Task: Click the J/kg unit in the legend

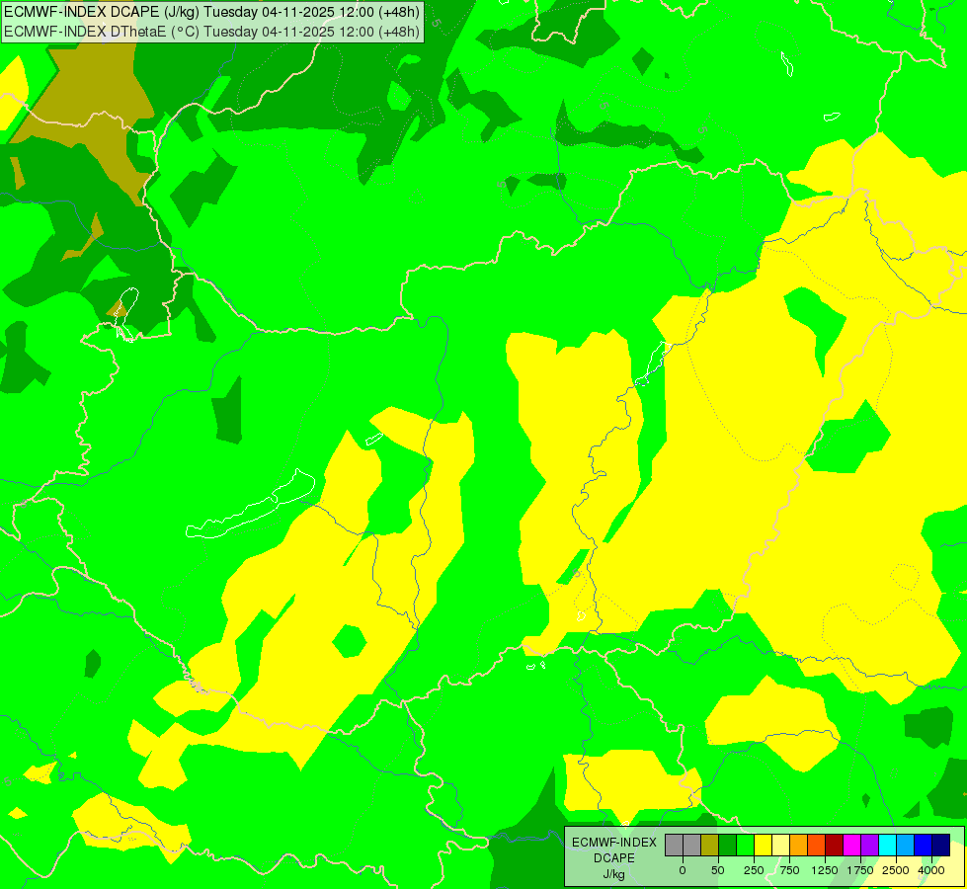Action: pos(613,874)
